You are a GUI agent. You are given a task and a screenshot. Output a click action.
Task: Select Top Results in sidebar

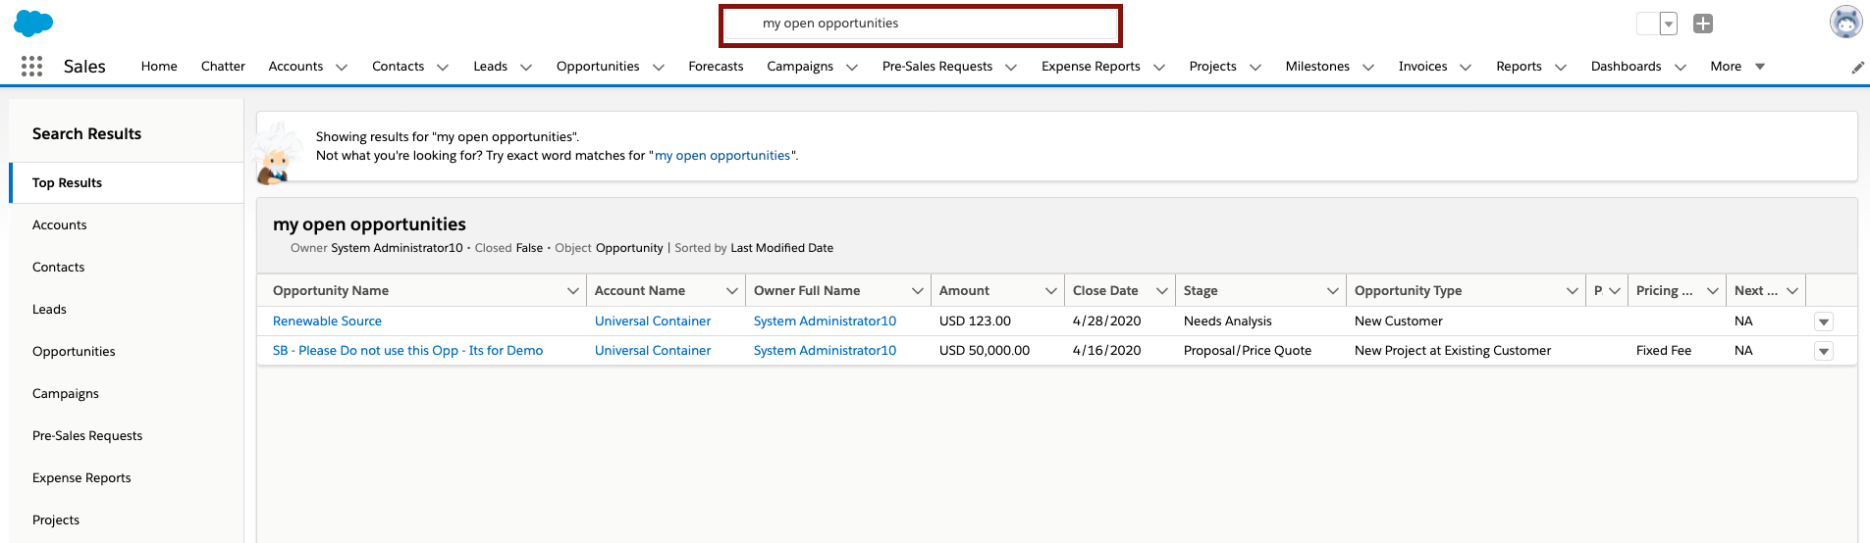pyautogui.click(x=127, y=182)
